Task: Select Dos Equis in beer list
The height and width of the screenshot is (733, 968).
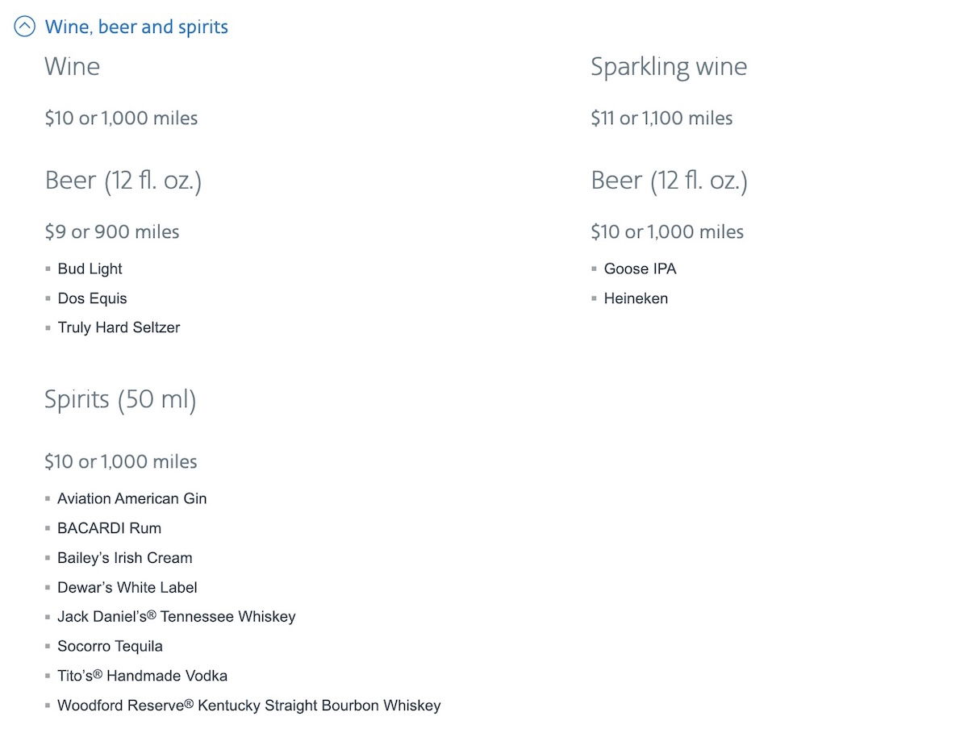Action: [93, 298]
